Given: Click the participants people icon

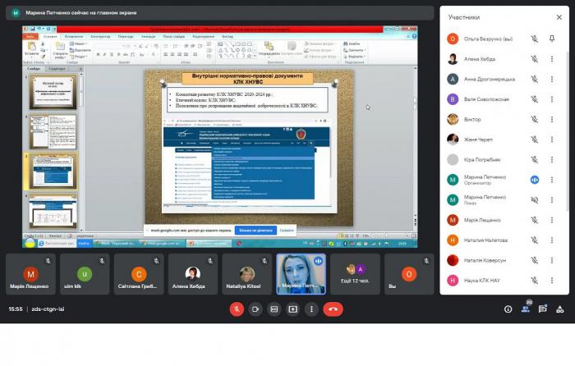Looking at the screenshot, I should pyautogui.click(x=526, y=309).
